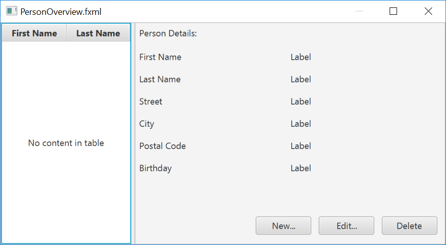This screenshot has width=446, height=245.
Task: Click the Street field label
Action: coord(151,102)
